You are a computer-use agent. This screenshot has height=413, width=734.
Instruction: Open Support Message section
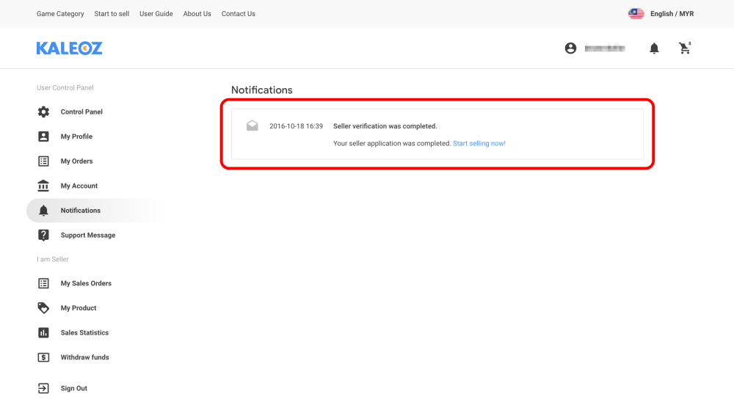click(87, 235)
